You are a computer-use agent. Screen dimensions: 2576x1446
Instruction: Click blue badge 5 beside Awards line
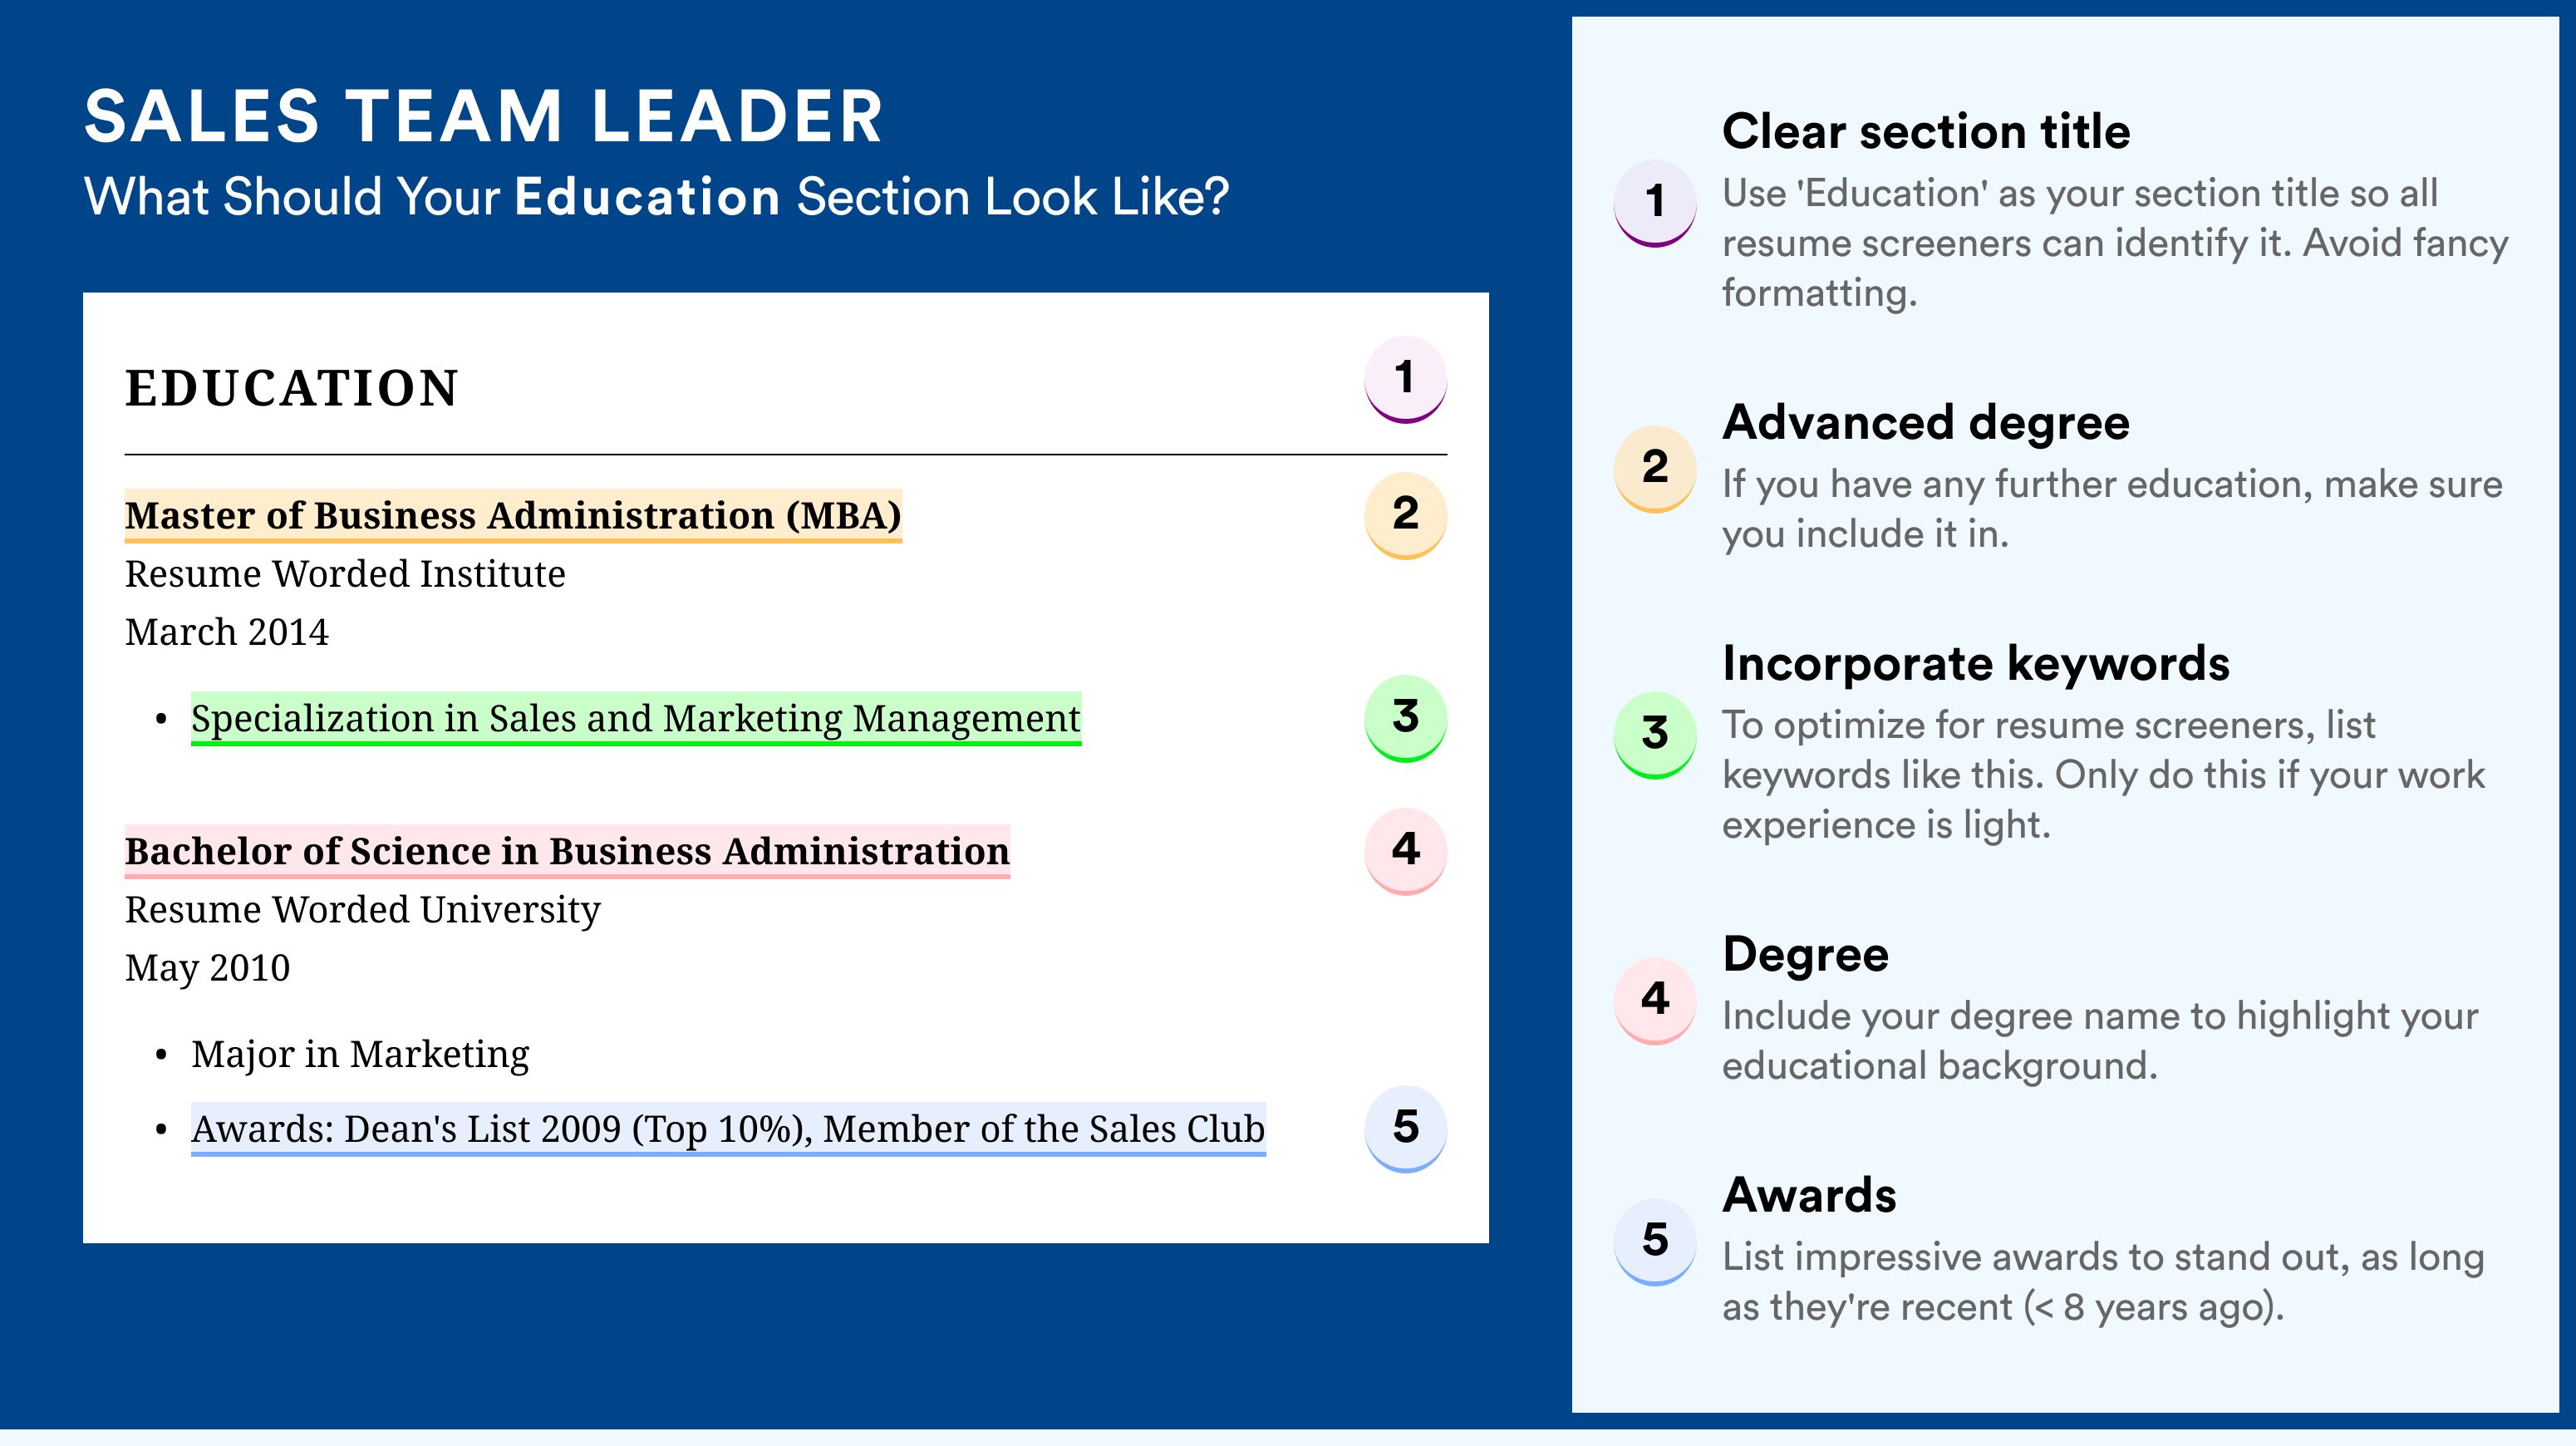tap(1405, 1128)
